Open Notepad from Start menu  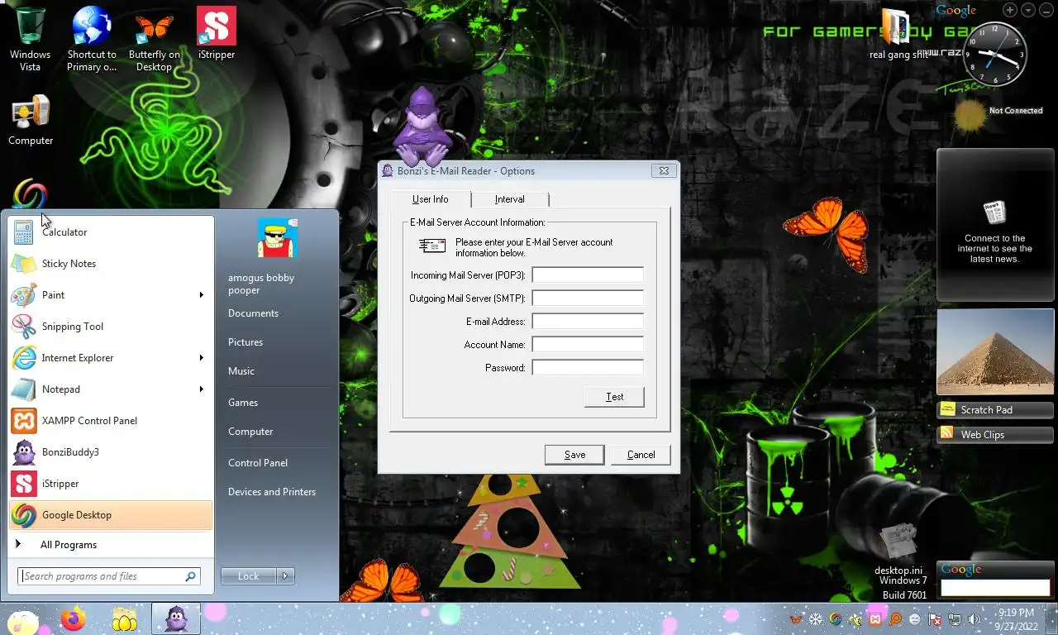tap(111, 389)
